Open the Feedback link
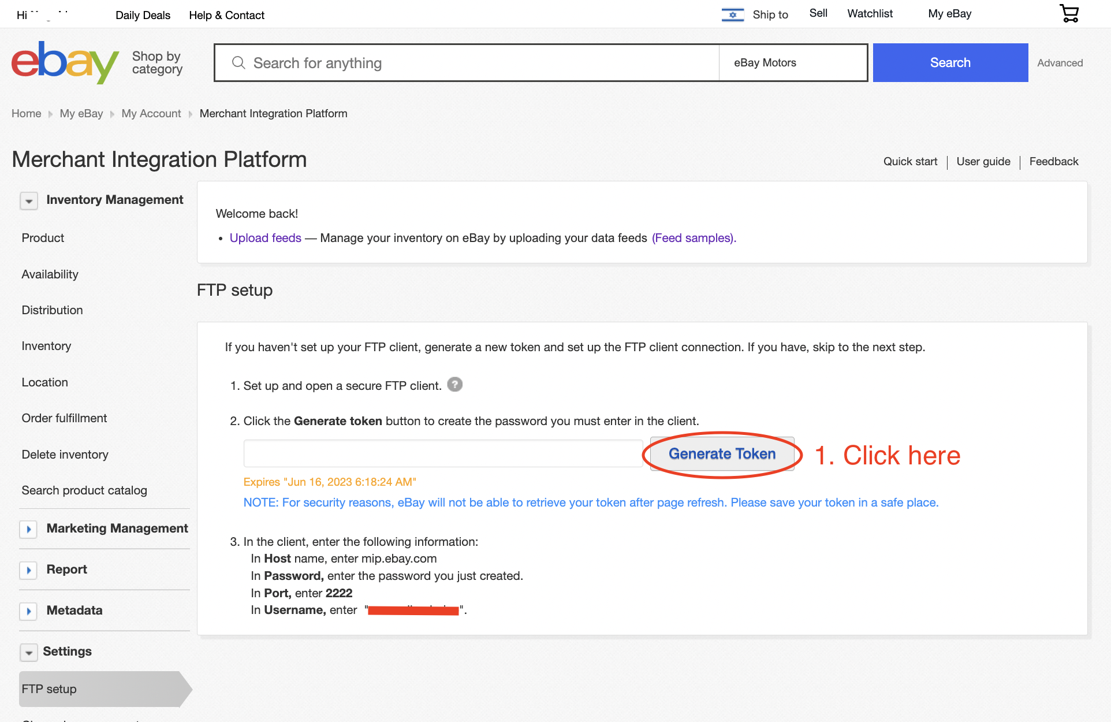 click(x=1053, y=162)
